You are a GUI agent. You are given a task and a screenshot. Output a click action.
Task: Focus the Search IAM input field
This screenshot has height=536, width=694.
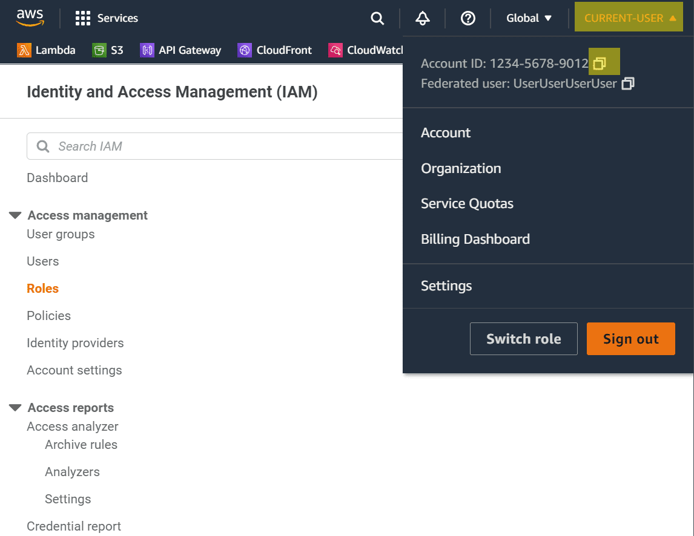pyautogui.click(x=218, y=146)
